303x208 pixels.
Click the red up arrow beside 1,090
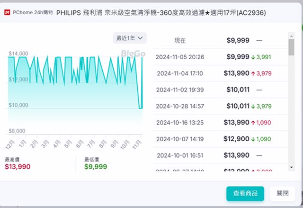coord(253,123)
